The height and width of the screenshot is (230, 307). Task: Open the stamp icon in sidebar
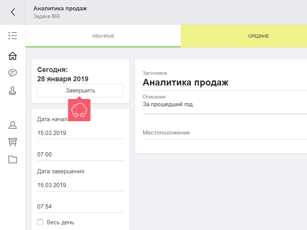[13, 90]
